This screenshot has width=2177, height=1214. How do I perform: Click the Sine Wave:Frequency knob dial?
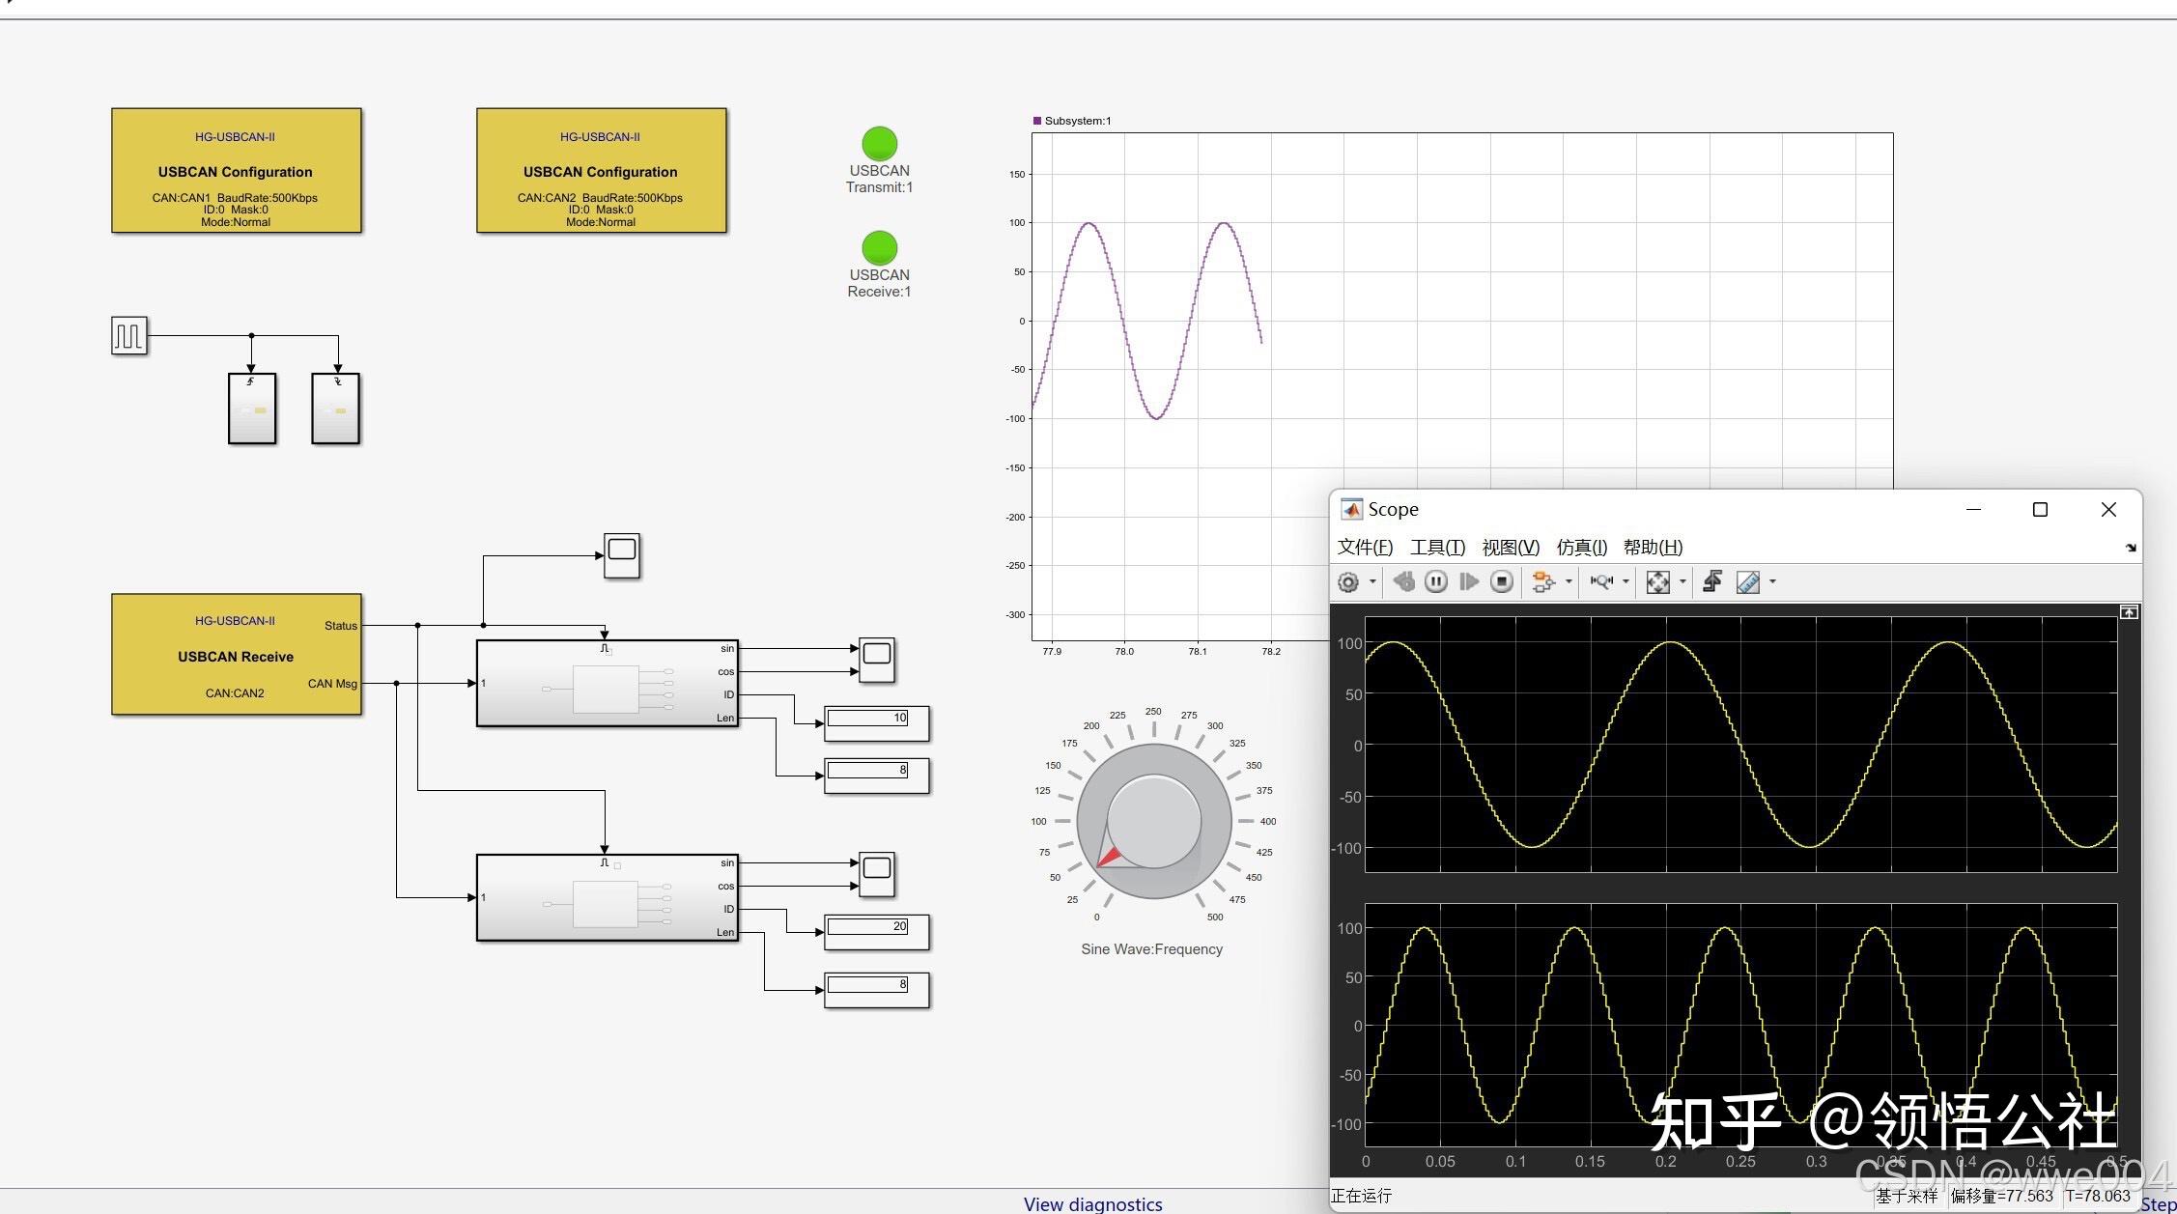coord(1154,821)
